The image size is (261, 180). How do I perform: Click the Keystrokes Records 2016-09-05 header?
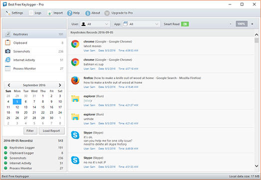tap(92, 32)
